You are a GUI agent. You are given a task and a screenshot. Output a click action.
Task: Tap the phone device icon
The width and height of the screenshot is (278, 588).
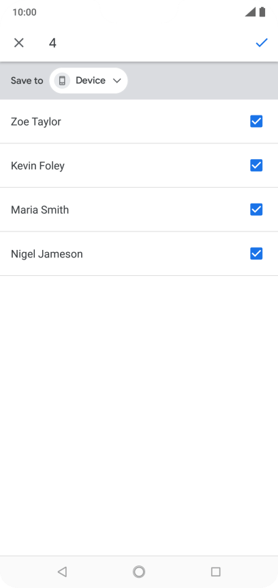point(62,81)
